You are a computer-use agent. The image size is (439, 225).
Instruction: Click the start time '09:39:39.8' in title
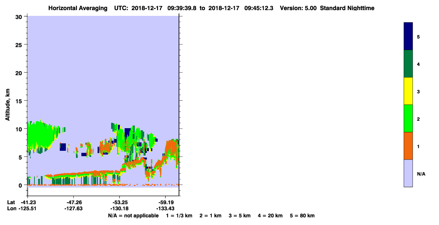[x=182, y=8]
